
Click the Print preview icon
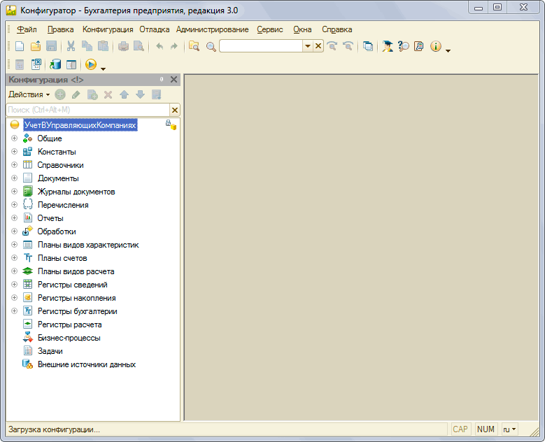point(139,46)
